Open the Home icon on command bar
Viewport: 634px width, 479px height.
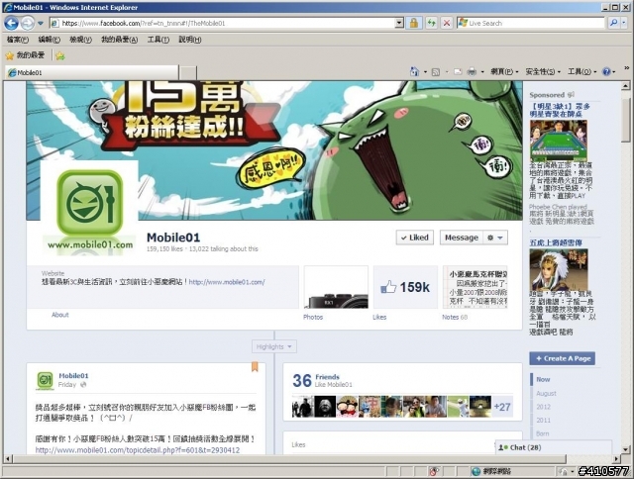click(x=414, y=71)
